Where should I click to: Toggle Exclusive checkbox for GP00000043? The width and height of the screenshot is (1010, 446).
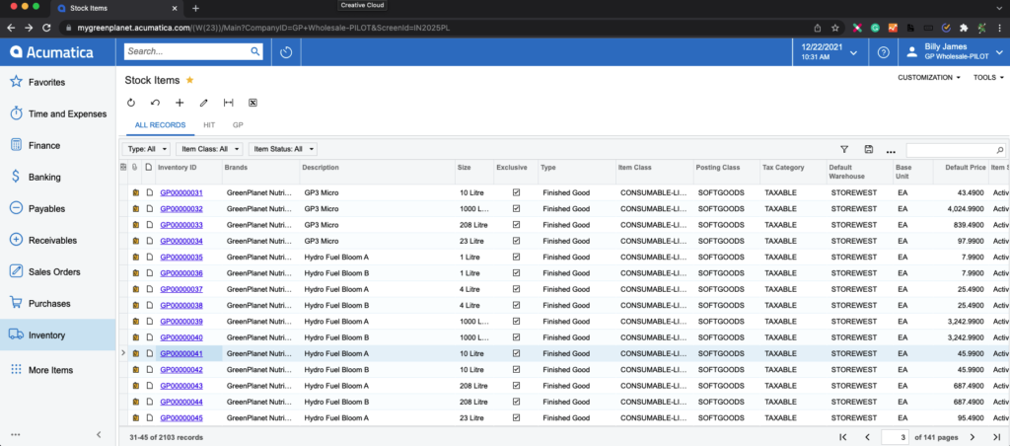pos(516,386)
